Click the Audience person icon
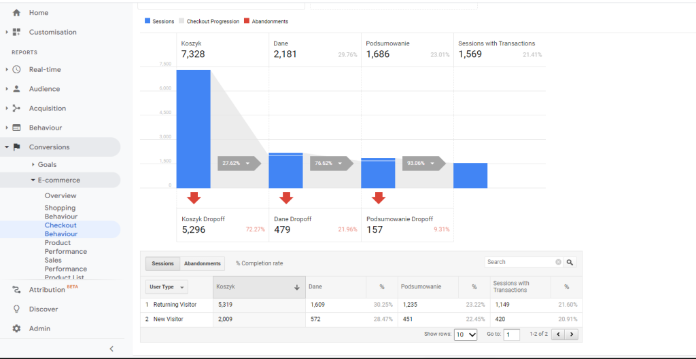The height and width of the screenshot is (359, 696). pos(16,89)
